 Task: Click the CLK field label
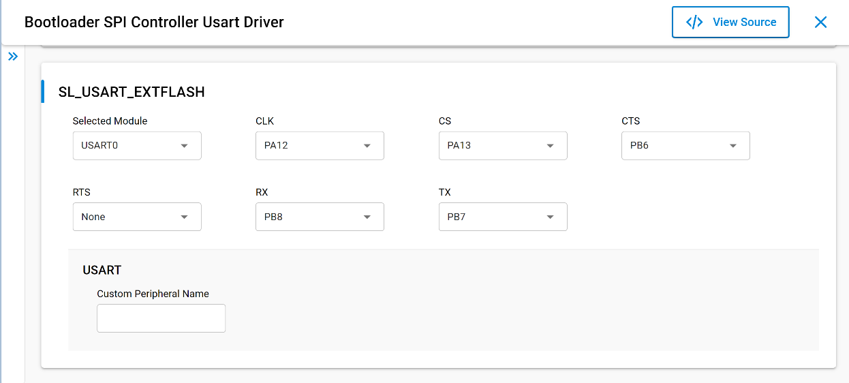pos(265,121)
